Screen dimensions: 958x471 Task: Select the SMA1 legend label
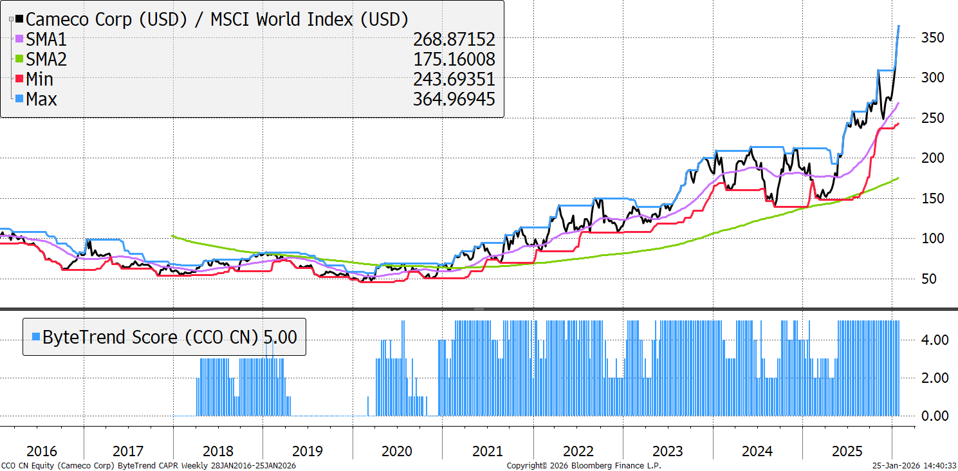click(46, 40)
